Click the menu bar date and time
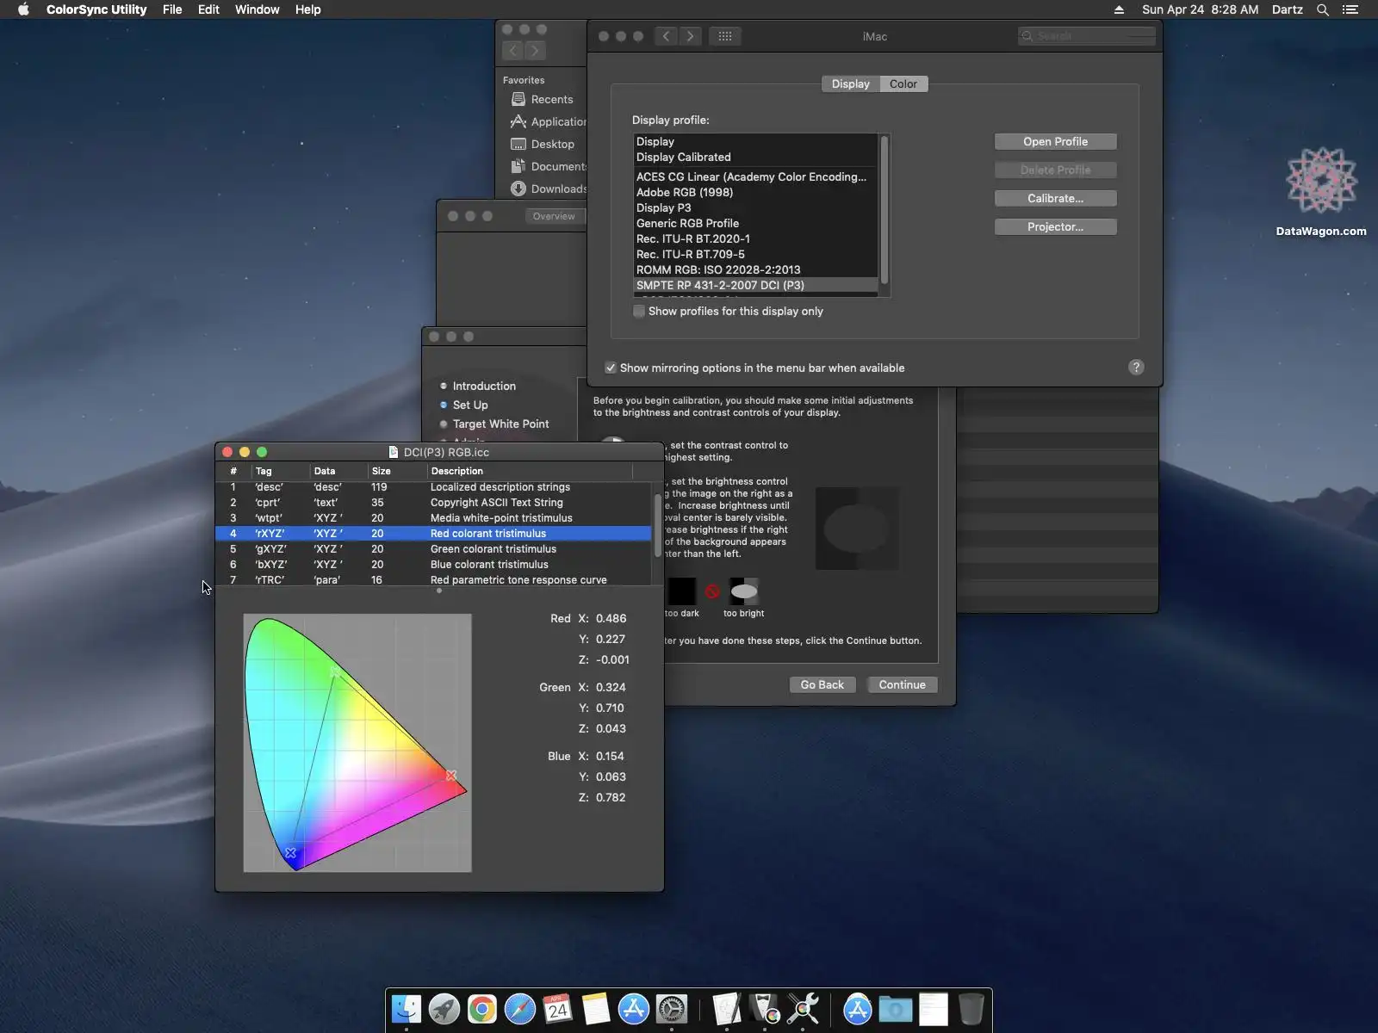The width and height of the screenshot is (1378, 1033). click(1200, 9)
